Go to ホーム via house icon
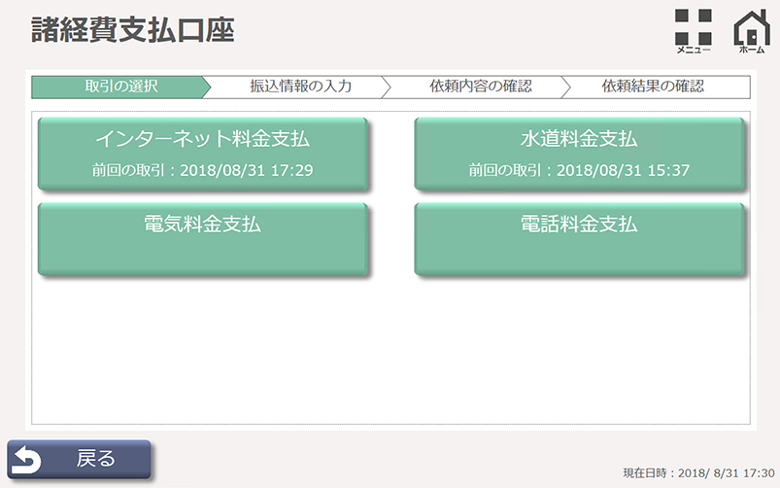780x488 pixels. point(752,31)
